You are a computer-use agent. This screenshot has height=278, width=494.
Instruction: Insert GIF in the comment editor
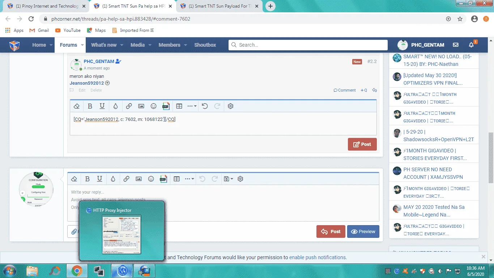click(166, 106)
